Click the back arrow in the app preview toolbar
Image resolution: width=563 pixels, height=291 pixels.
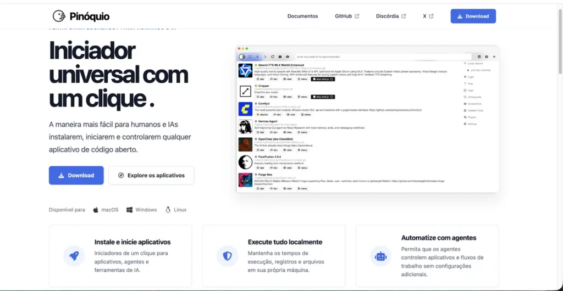click(257, 57)
